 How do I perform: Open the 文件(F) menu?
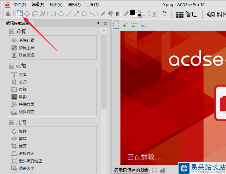19,5
